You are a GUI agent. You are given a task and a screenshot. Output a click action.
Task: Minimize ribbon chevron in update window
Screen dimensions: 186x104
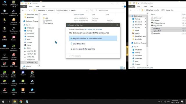click(x=122, y=7)
